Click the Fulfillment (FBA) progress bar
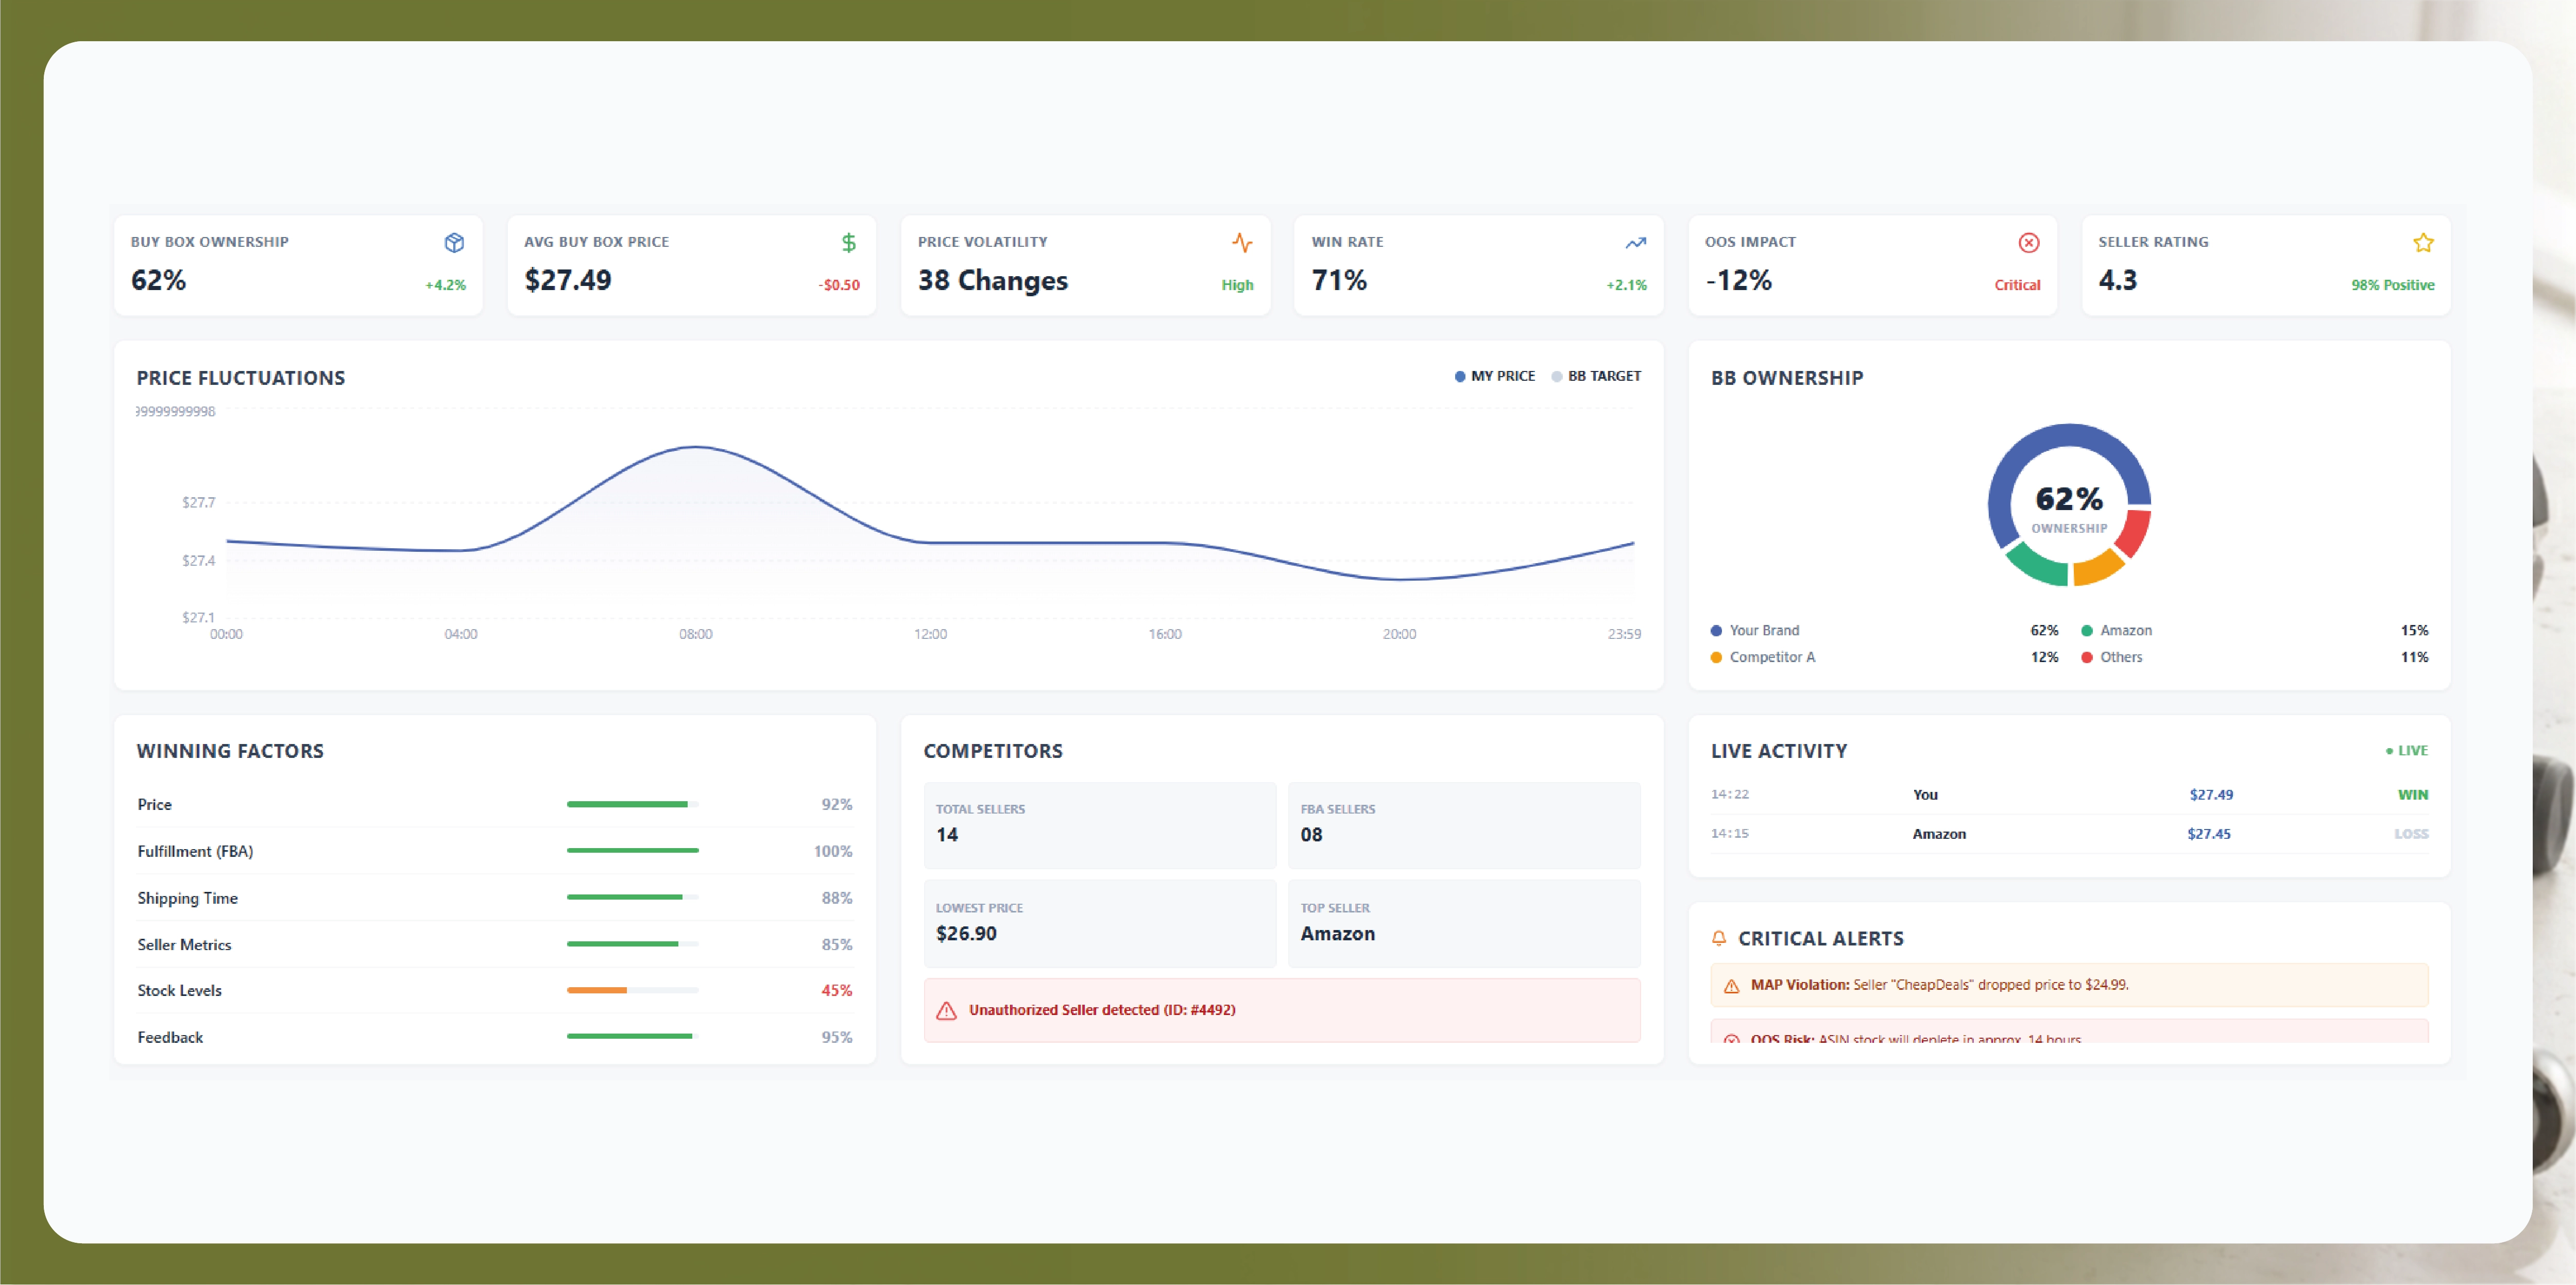Viewport: 2576px width, 1285px height. (632, 850)
